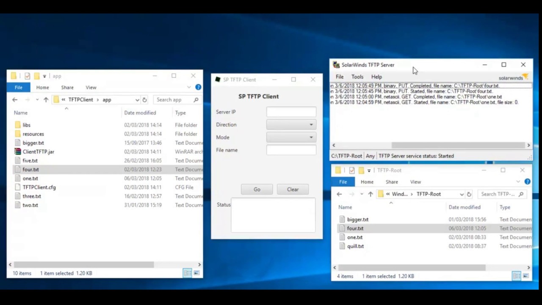Image resolution: width=542 pixels, height=305 pixels.
Task: Click the SolarWinds TFTP Server title icon
Action: [x=336, y=65]
